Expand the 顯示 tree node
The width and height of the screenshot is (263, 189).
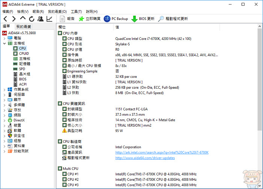click(x=5, y=100)
